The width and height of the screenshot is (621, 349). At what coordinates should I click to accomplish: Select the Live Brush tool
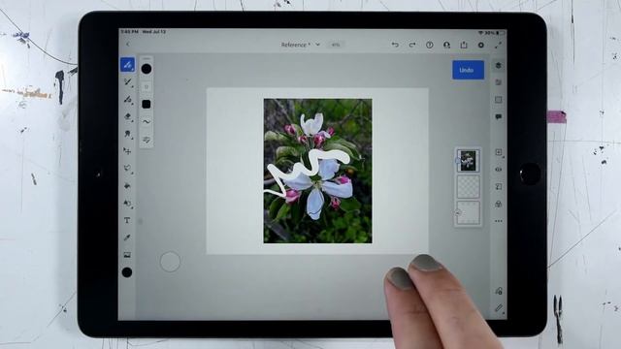coord(127,81)
